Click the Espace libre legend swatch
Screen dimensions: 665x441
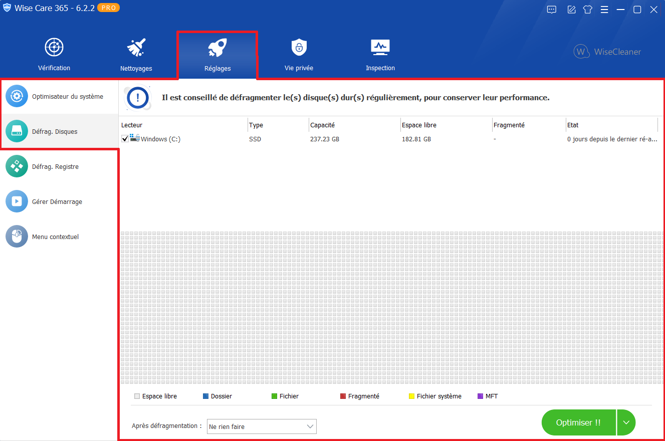(137, 396)
